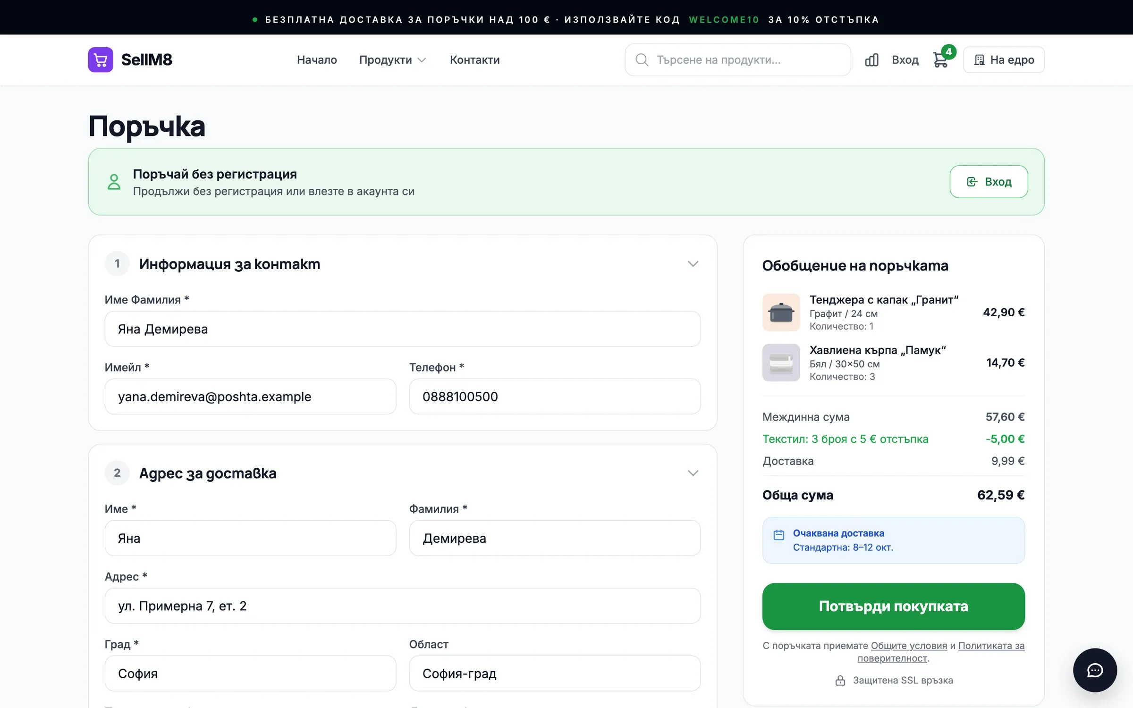The image size is (1133, 708).
Task: Click the lock icon beside SSL text
Action: click(x=840, y=680)
